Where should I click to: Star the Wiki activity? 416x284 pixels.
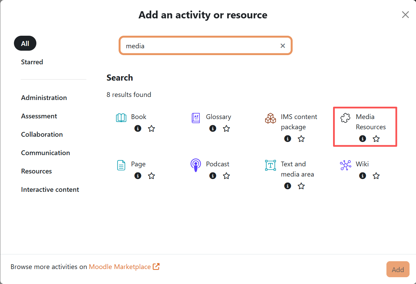376,176
